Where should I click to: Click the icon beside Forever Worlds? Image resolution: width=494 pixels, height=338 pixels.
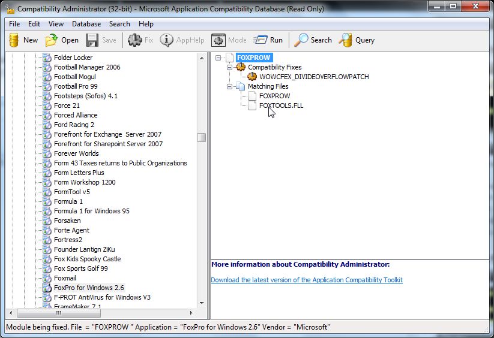click(47, 153)
